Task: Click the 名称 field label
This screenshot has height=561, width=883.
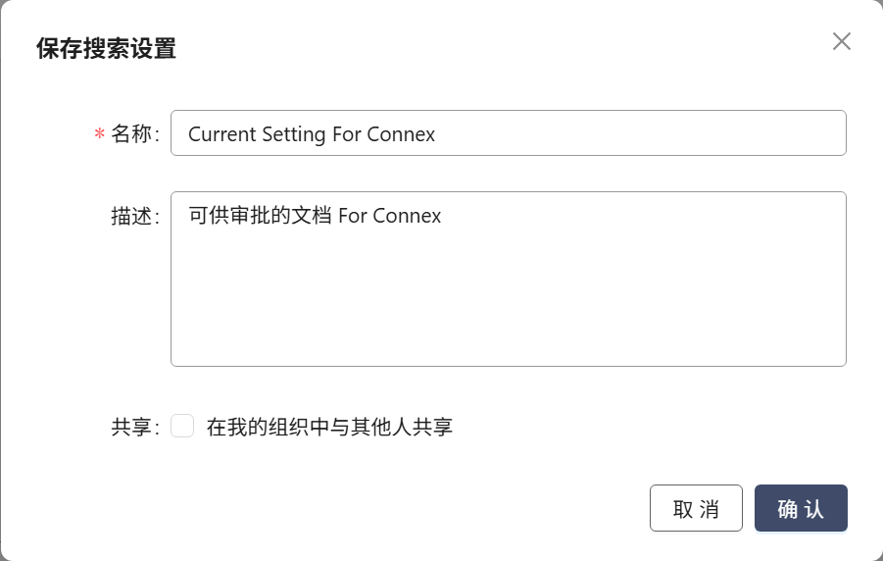Action: [x=132, y=134]
